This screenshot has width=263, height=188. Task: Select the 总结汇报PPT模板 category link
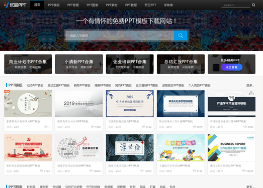(58, 85)
